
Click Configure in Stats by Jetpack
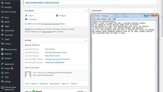click(80, 91)
